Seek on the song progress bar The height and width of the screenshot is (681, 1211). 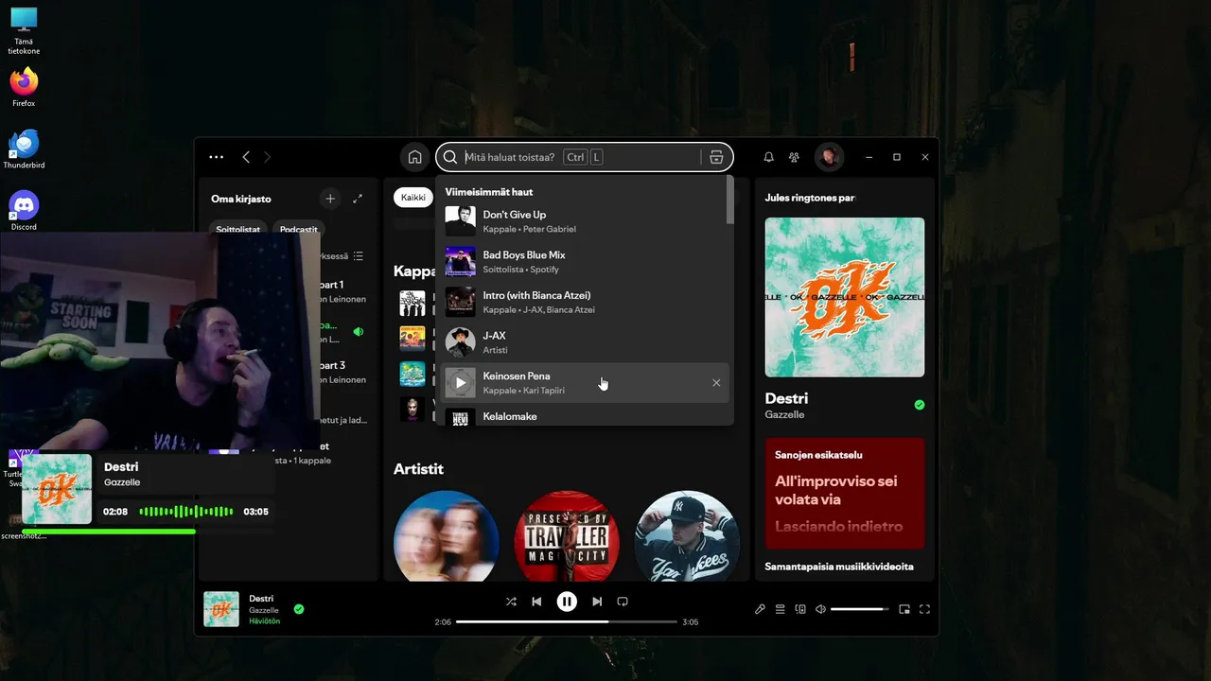pos(567,622)
